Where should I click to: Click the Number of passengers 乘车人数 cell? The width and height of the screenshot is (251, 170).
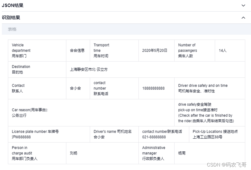195,51
